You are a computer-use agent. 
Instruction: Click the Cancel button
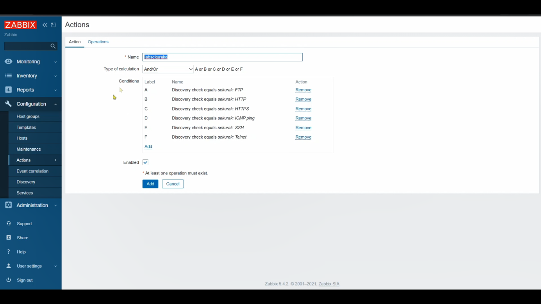pyautogui.click(x=173, y=184)
